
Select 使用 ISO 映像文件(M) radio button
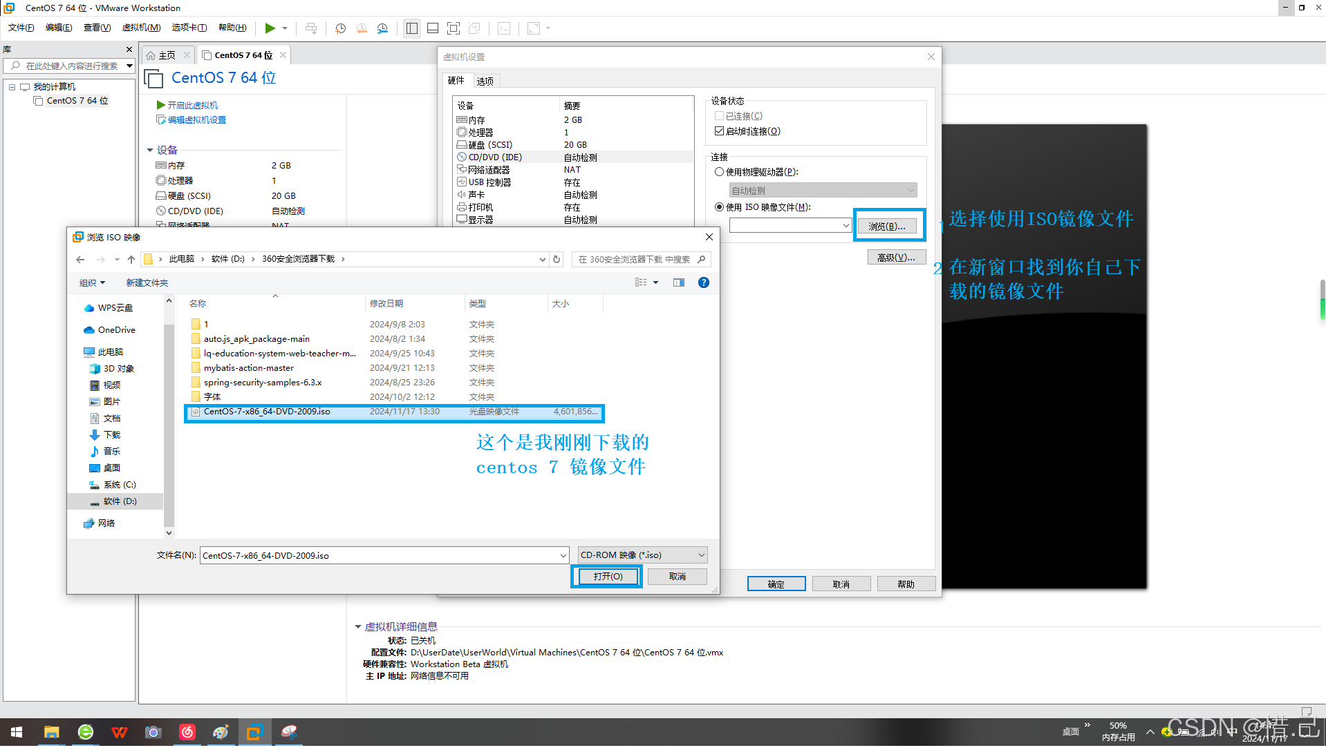pyautogui.click(x=719, y=207)
